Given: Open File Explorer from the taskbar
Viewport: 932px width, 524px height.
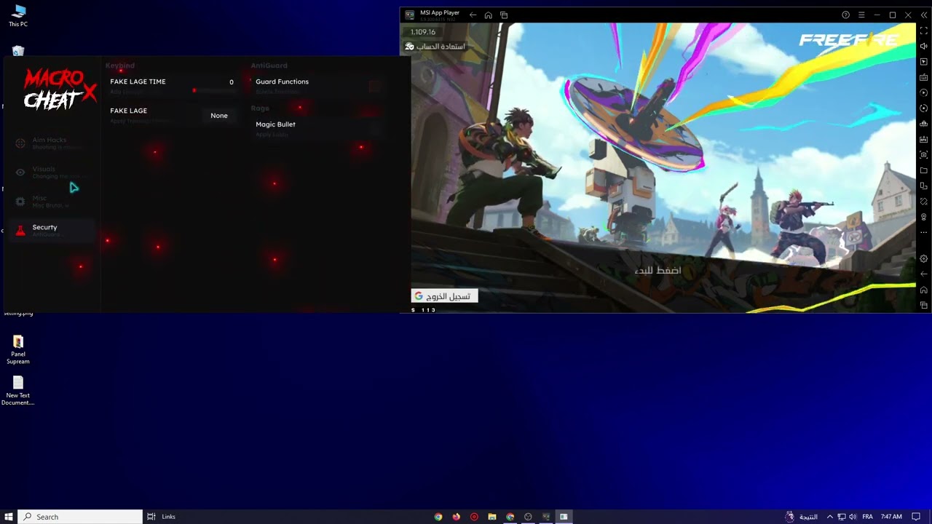Looking at the screenshot, I should tap(492, 517).
